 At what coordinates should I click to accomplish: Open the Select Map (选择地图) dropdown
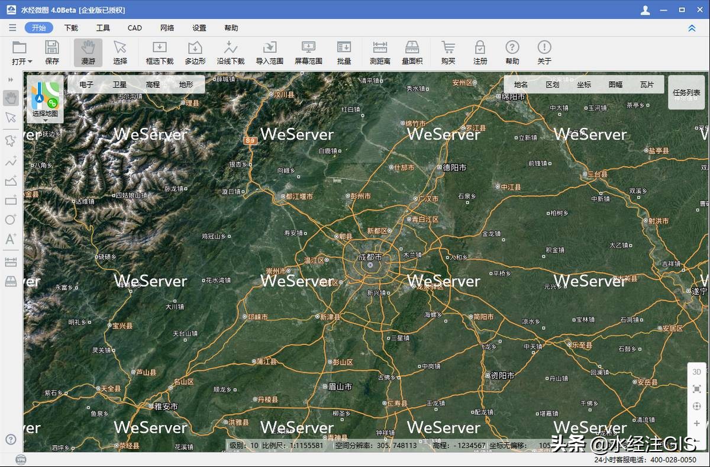click(45, 99)
